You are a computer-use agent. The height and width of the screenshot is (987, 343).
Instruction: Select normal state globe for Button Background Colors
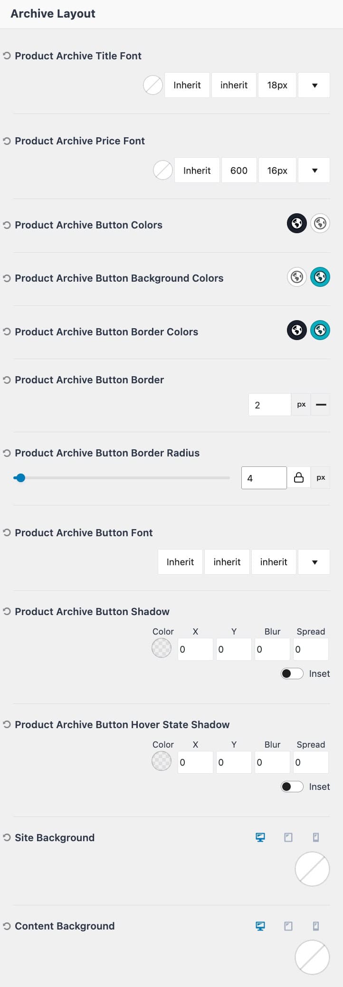pyautogui.click(x=296, y=277)
